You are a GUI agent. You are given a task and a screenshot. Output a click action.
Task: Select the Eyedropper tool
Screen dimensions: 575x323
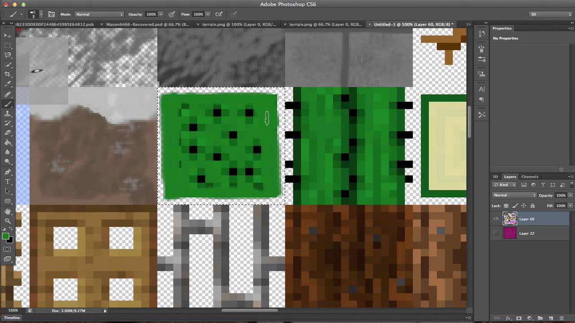coord(8,84)
